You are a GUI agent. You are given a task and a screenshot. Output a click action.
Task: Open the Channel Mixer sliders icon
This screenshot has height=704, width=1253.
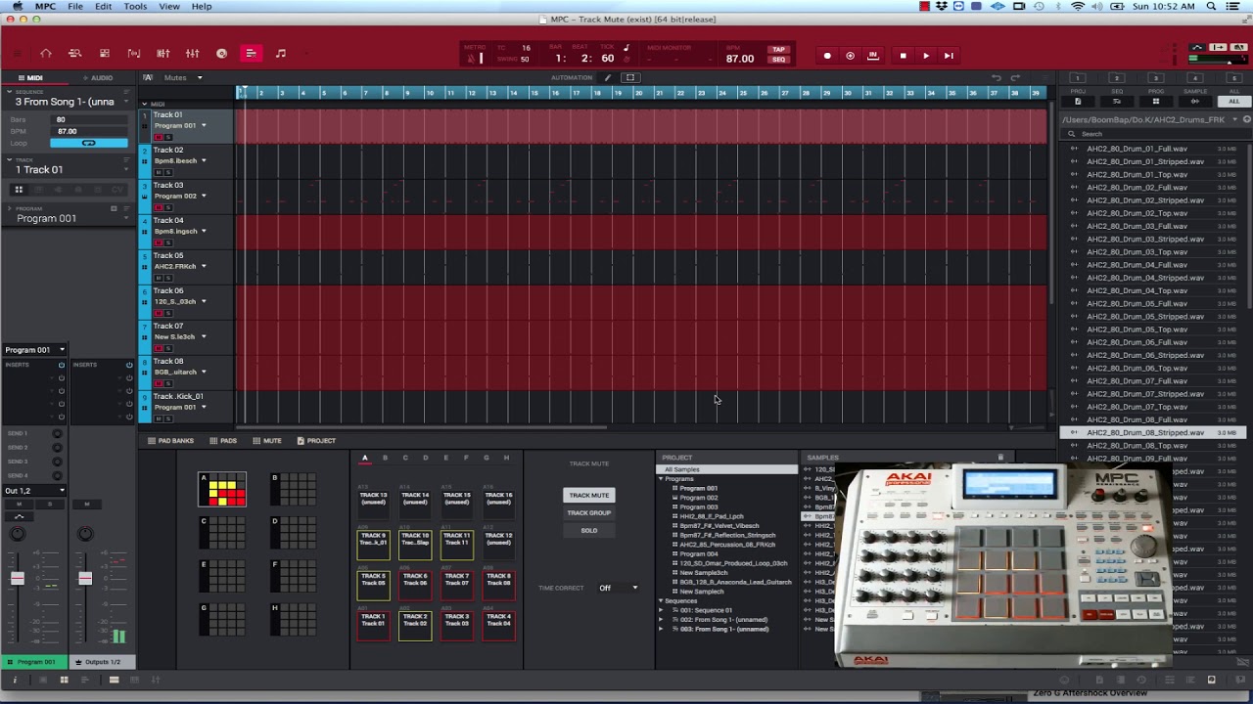(192, 54)
